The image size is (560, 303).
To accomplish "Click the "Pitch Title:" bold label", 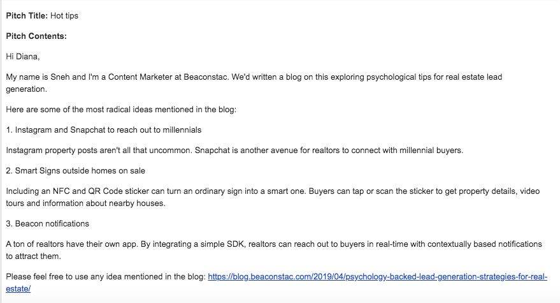I will tap(27, 16).
